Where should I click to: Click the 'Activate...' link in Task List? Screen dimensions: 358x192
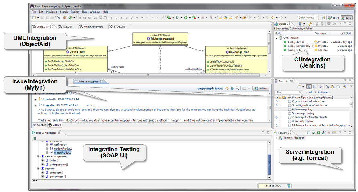tap(323, 92)
